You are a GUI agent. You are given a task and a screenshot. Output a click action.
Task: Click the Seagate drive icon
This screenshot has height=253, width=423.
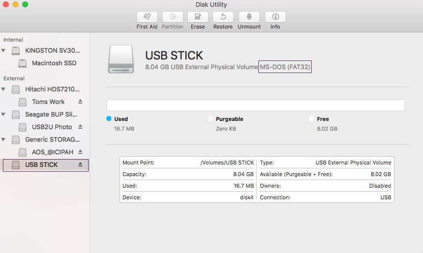(x=15, y=115)
